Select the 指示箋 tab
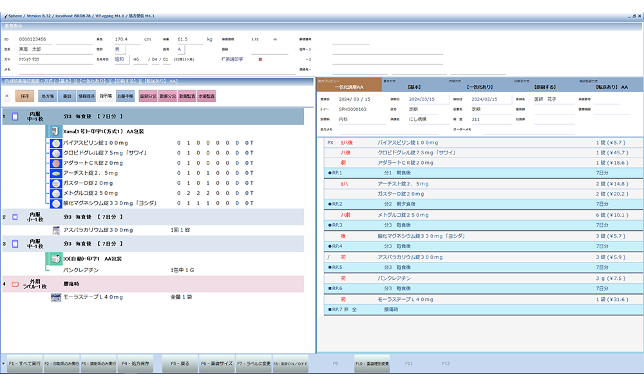The image size is (644, 386). click(106, 96)
